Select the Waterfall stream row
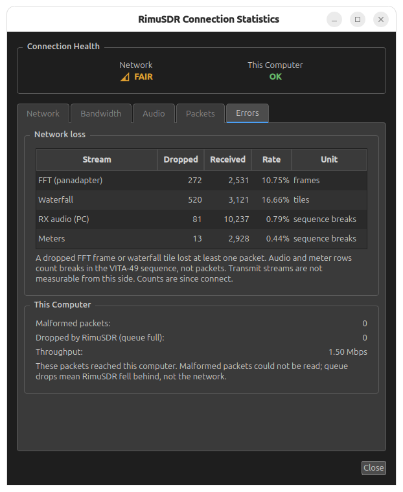This screenshot has width=403, height=492. 201,200
